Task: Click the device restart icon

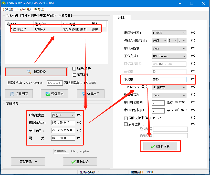Action: (x=47, y=94)
